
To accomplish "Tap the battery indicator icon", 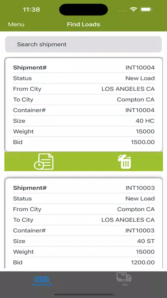I will [x=147, y=9].
